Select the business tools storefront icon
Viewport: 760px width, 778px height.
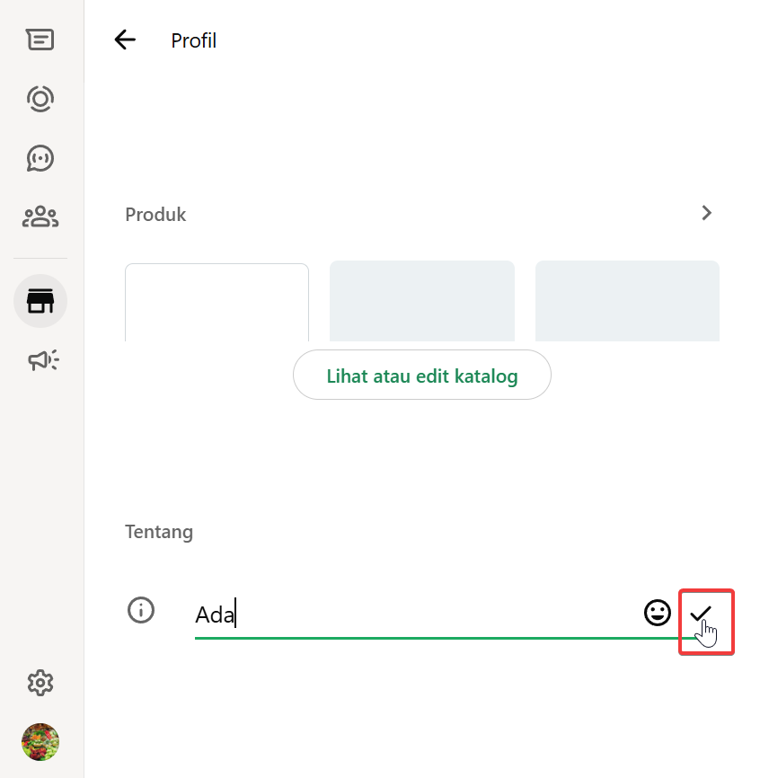coord(40,301)
